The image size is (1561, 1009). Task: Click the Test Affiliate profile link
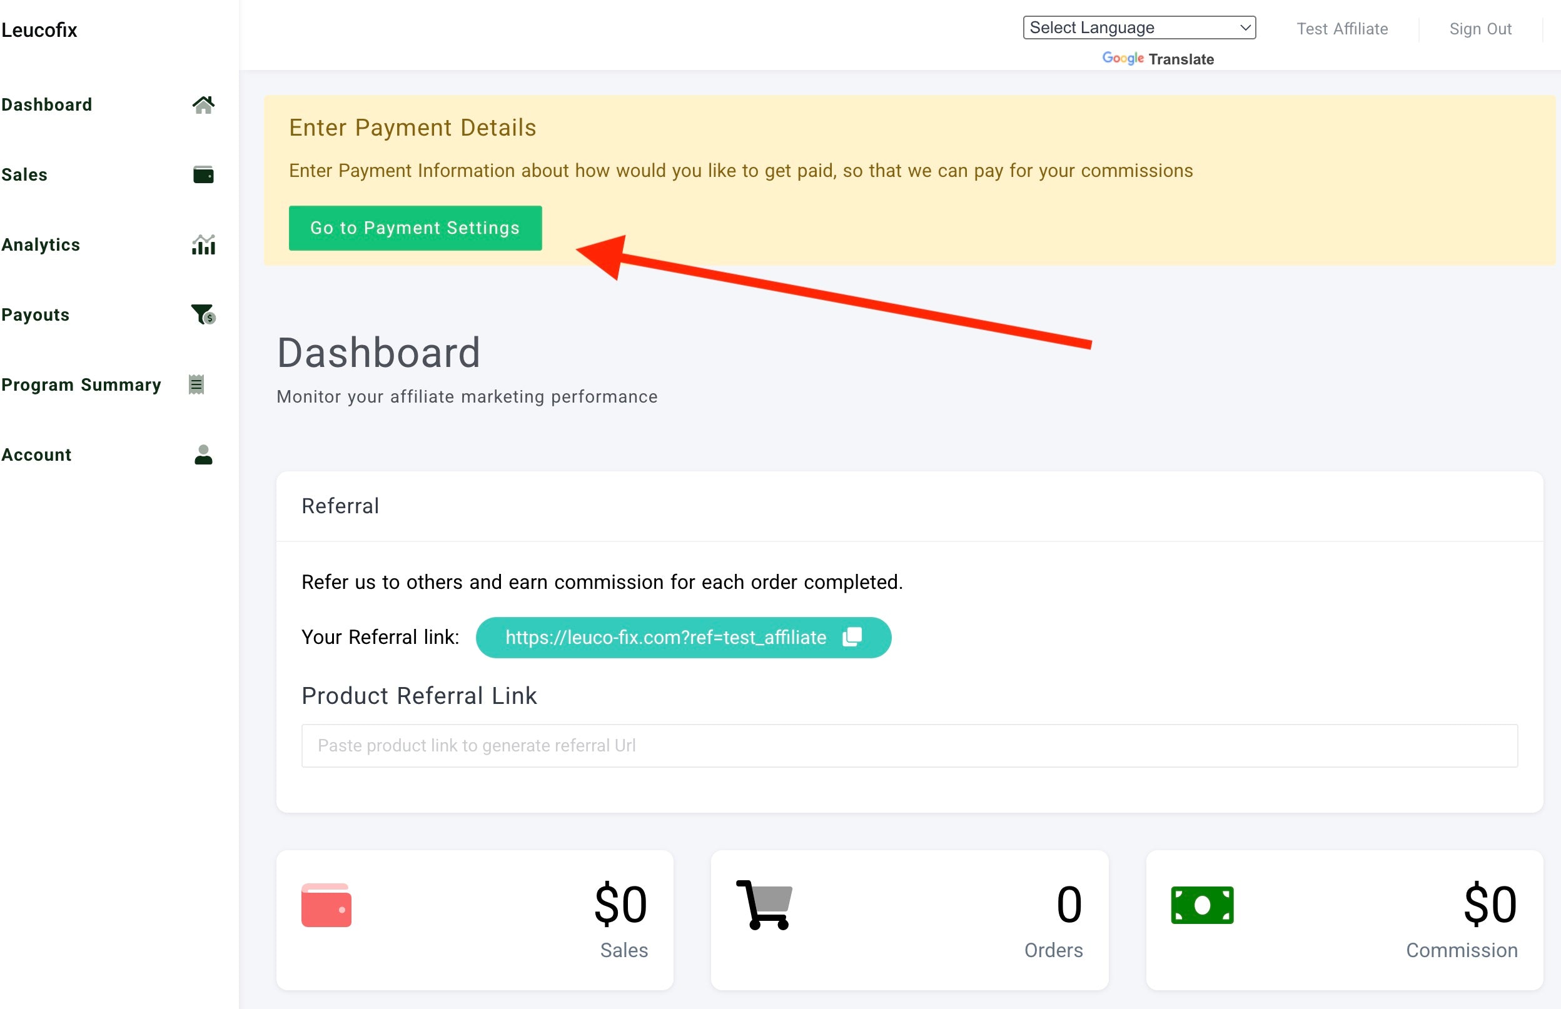click(1342, 29)
